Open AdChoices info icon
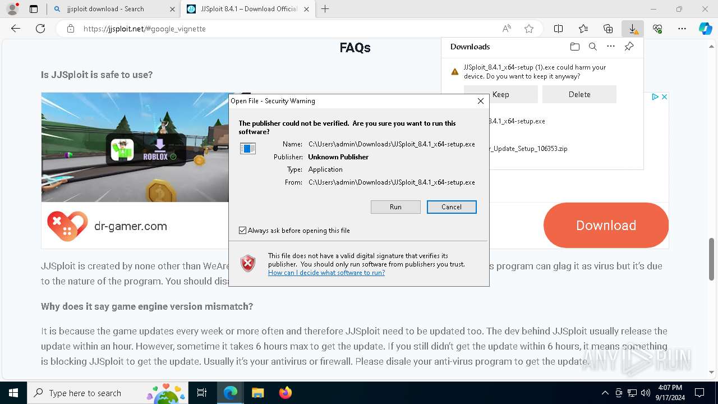 655,97
